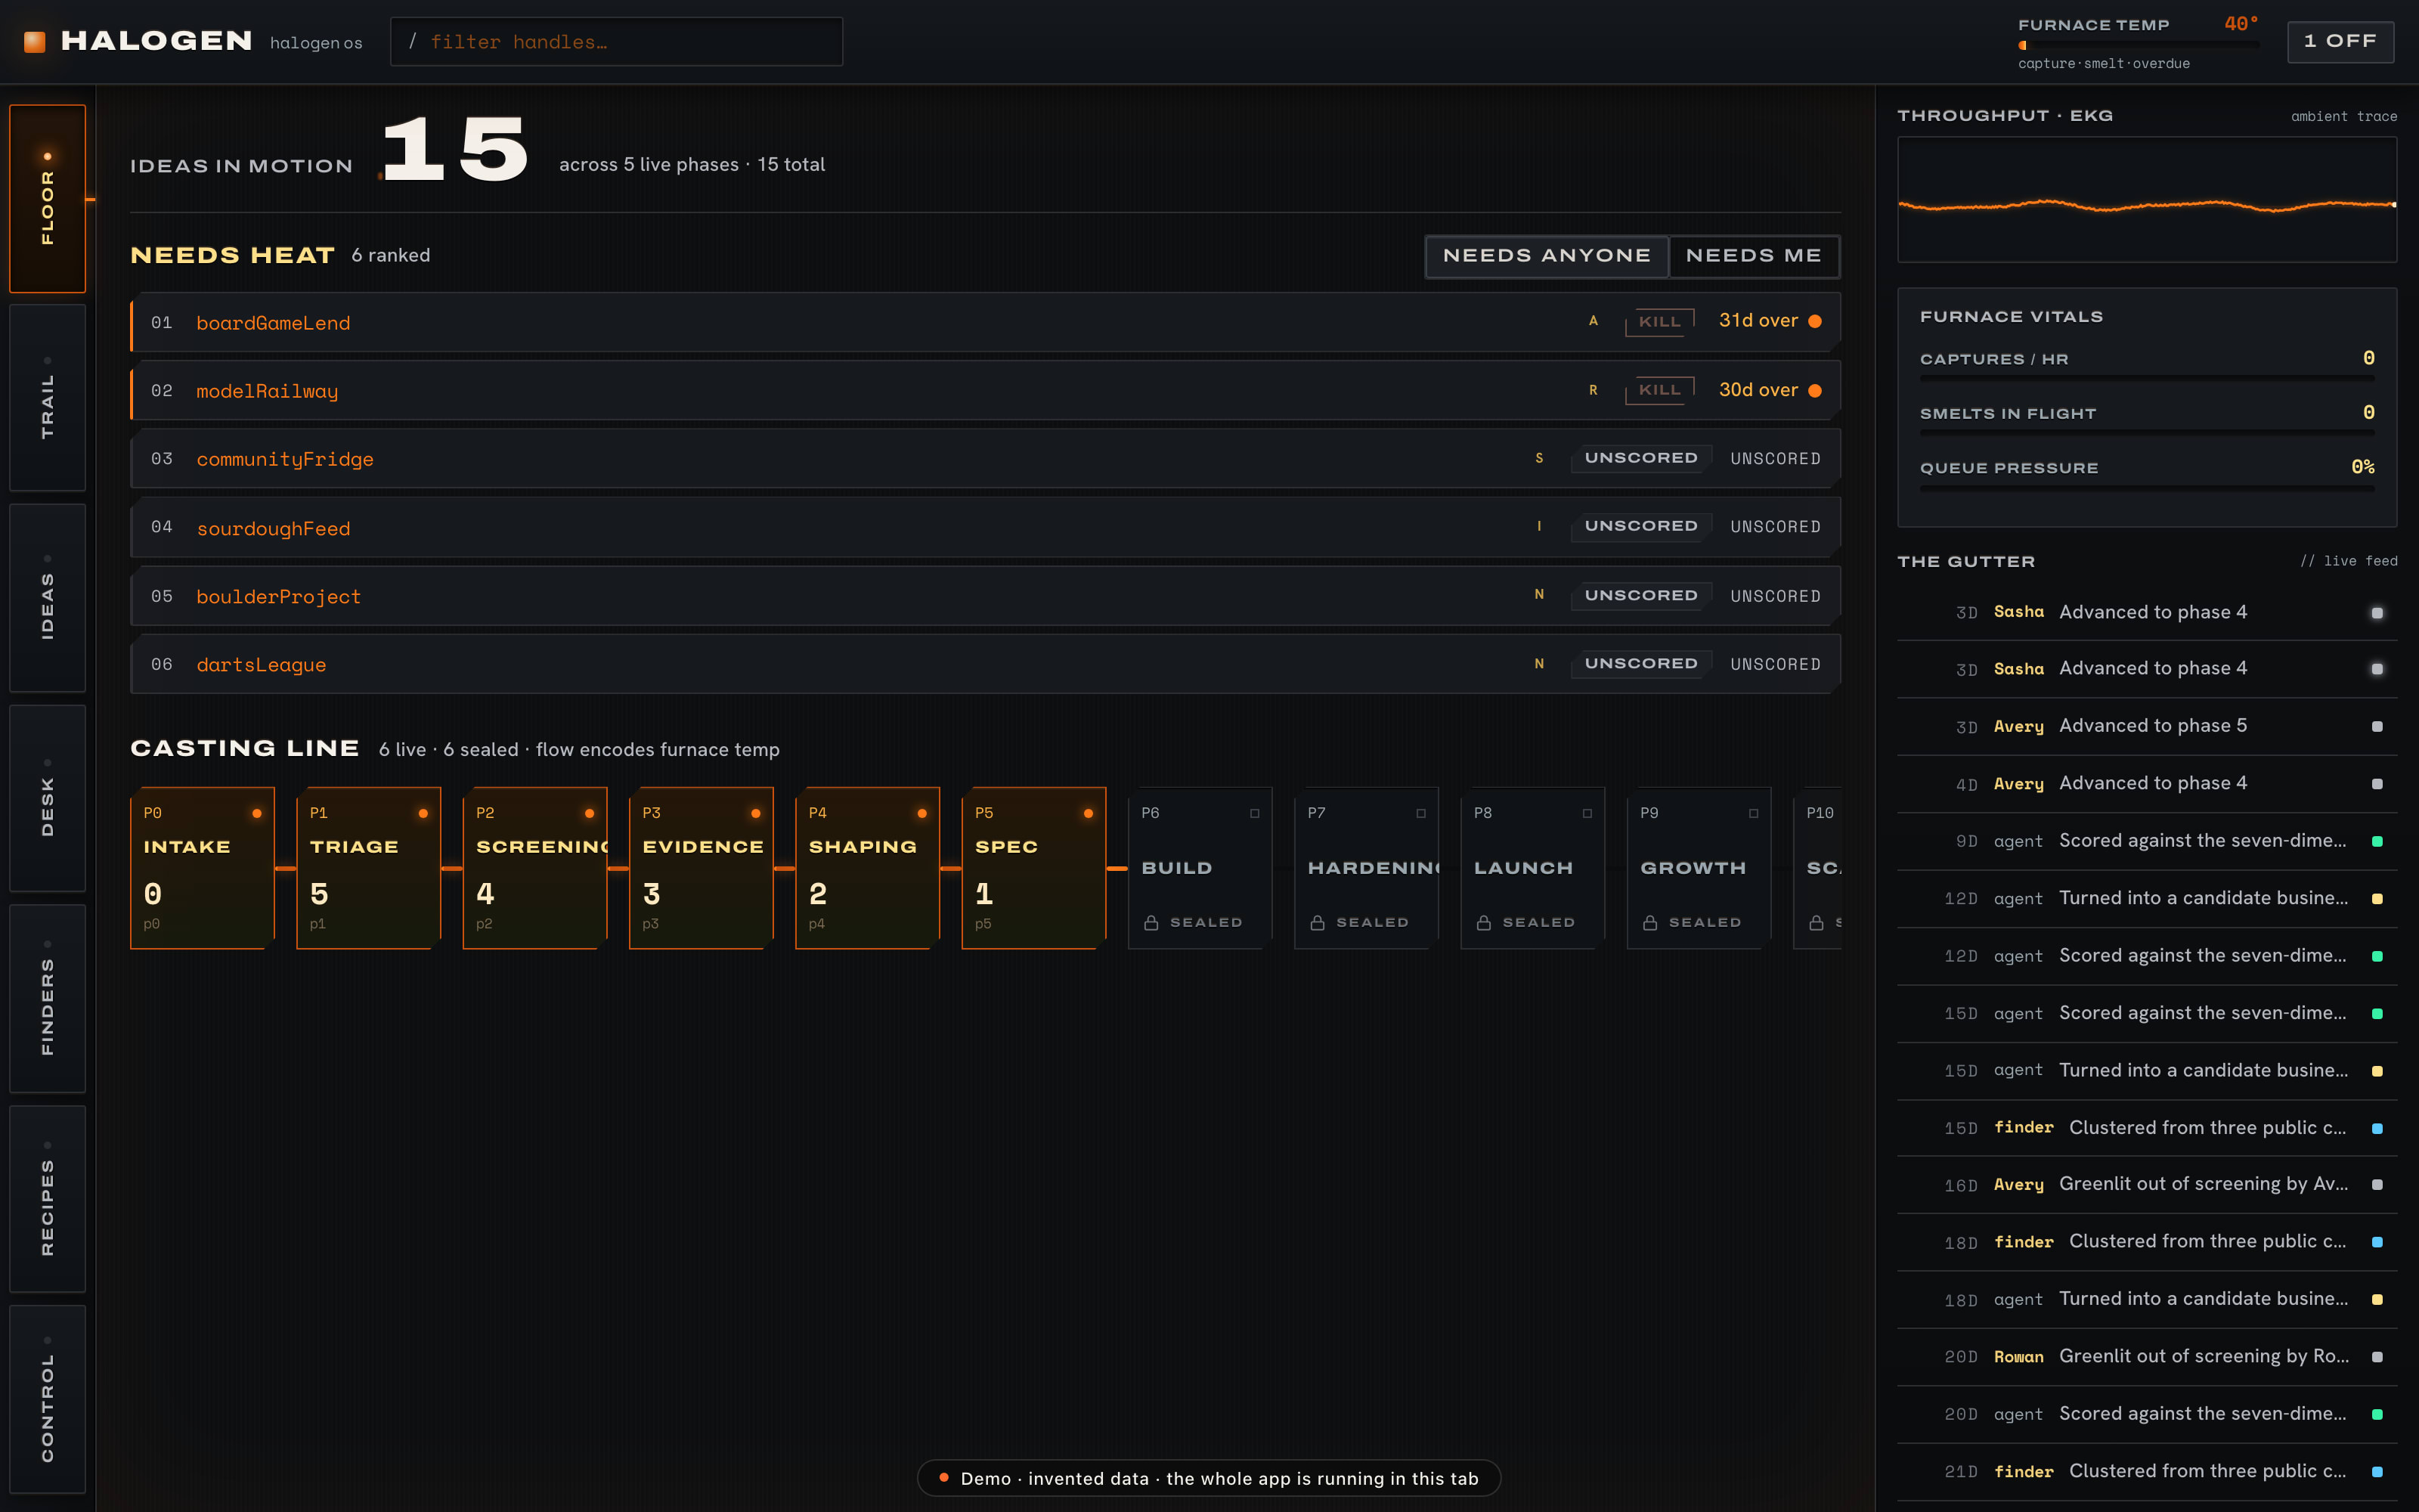Click the live dot on INTAKE card
The width and height of the screenshot is (2419, 1512).
(x=257, y=813)
